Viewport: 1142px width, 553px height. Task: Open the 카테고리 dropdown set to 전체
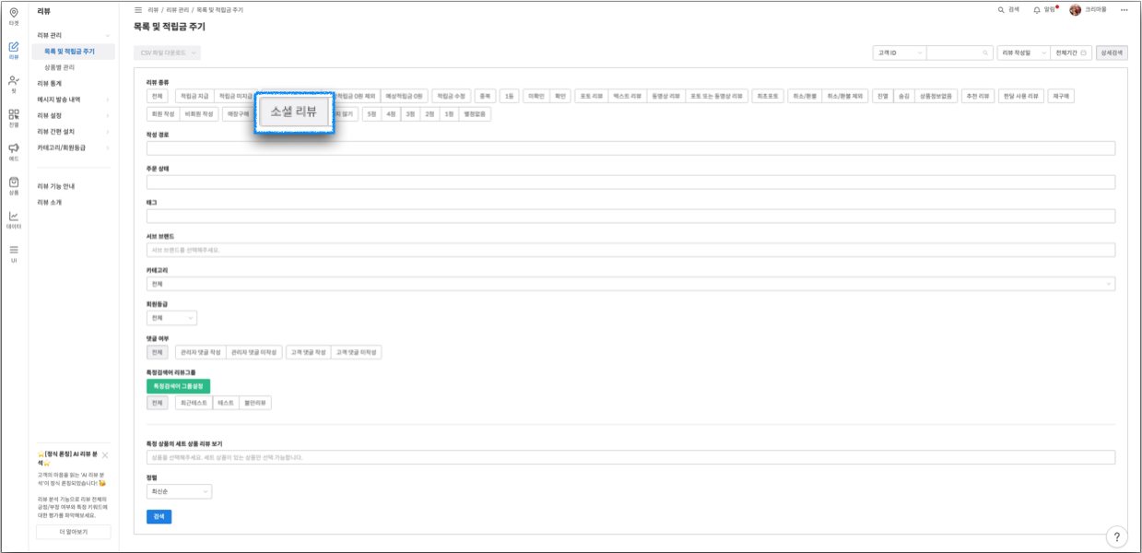630,284
